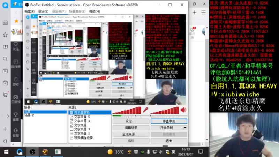Open the 设定档(P) menu
The width and height of the screenshot is (279, 157).
tap(59, 12)
